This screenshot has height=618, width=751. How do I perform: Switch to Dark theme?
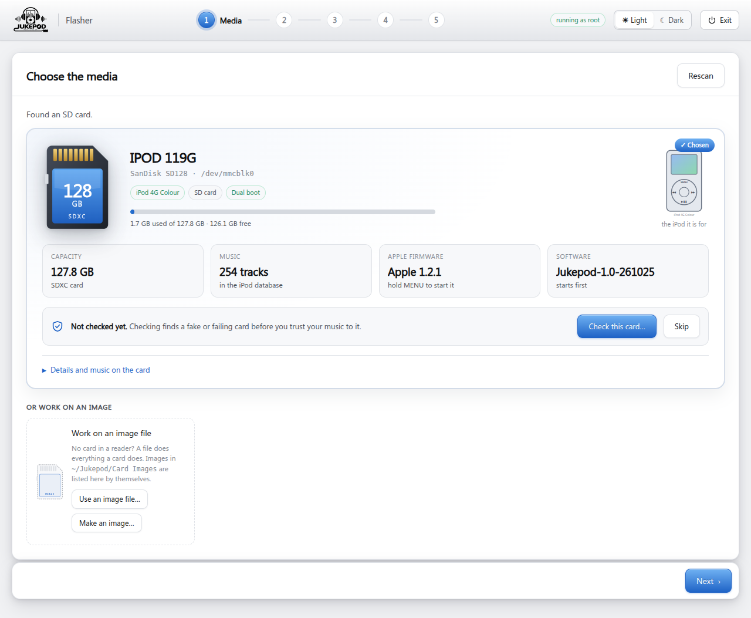[672, 20]
